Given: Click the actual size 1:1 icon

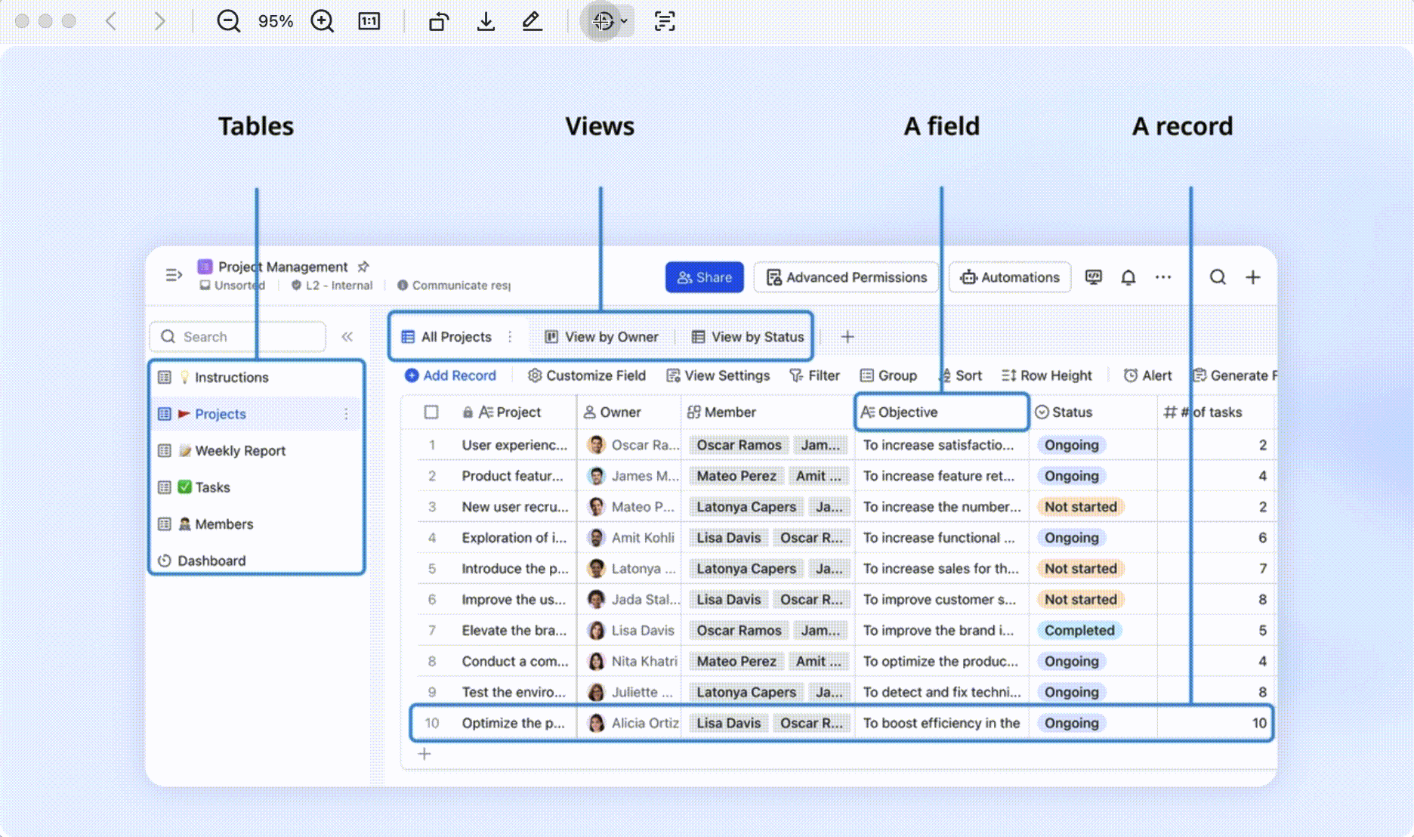Looking at the screenshot, I should pos(369,21).
